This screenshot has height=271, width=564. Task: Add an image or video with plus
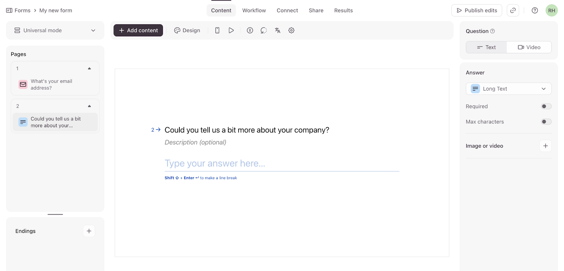coord(545,146)
